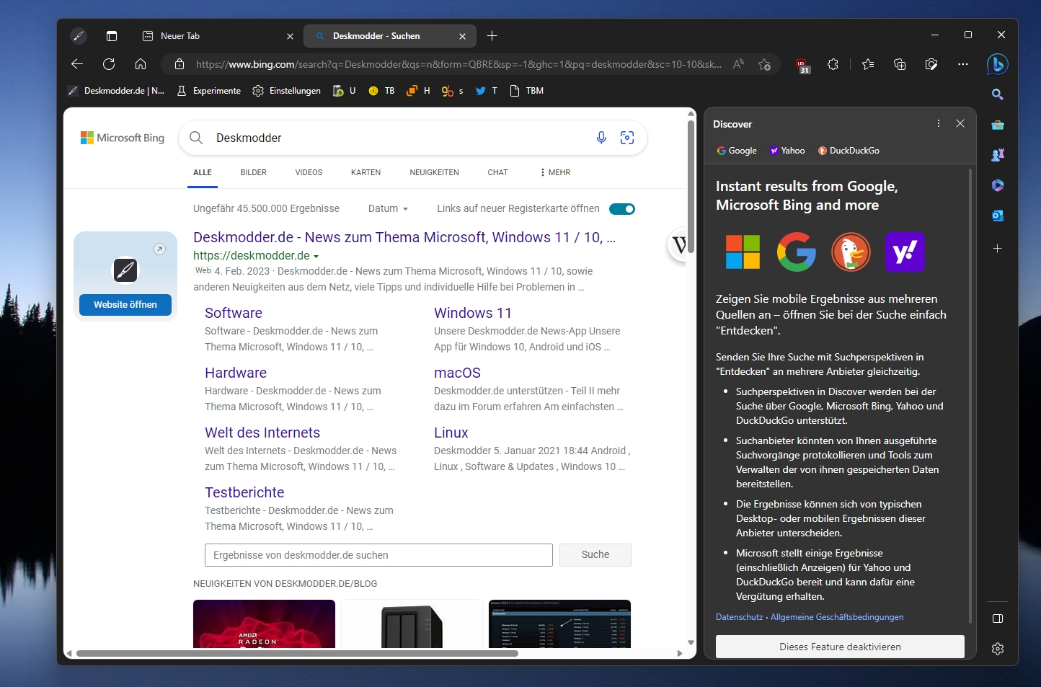Open Discover panel more options menu
The width and height of the screenshot is (1041, 687).
tap(939, 124)
